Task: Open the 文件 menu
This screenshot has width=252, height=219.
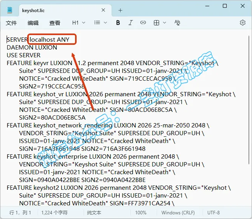Action: click(x=11, y=23)
